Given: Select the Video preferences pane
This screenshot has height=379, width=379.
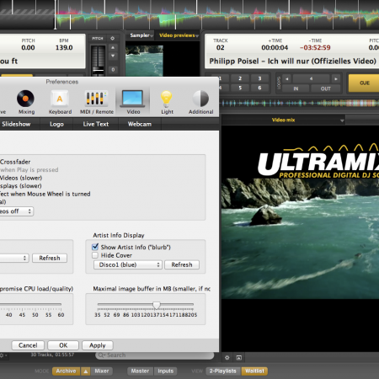Looking at the screenshot, I should click(x=133, y=102).
